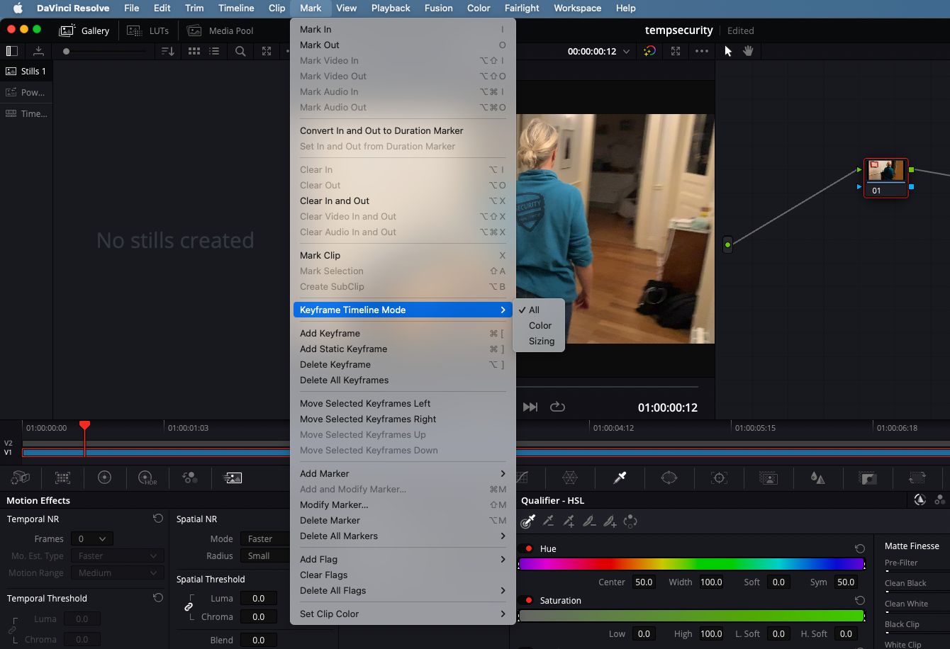This screenshot has width=950, height=649.
Task: Select the hand pan tool
Action: pos(748,51)
